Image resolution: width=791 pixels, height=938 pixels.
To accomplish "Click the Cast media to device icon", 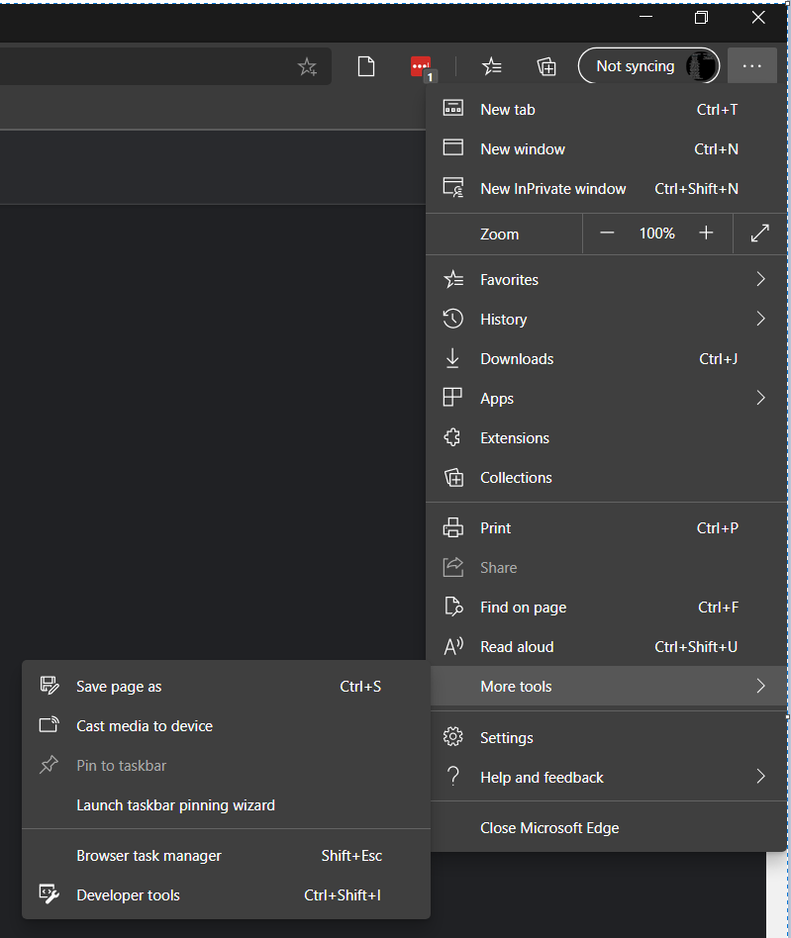I will coord(49,724).
